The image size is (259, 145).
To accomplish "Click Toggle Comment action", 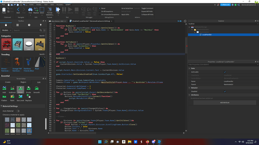I will click(147, 8).
